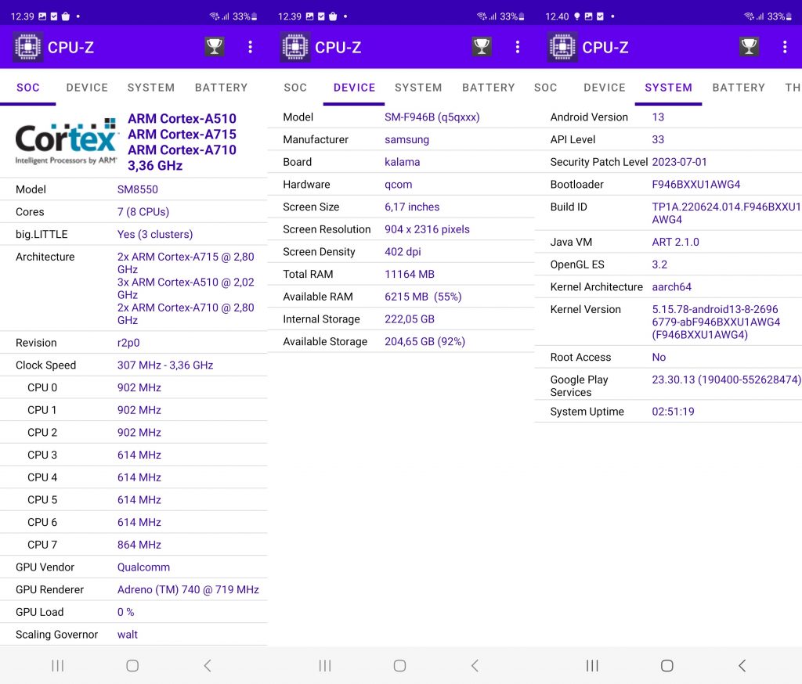Select the SOC tab in left panel
802x684 pixels.
coord(28,88)
